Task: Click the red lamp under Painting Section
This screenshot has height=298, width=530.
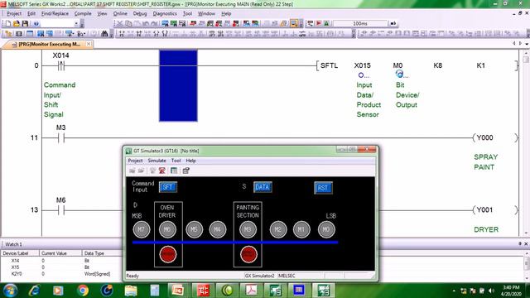Action: pyautogui.click(x=248, y=254)
